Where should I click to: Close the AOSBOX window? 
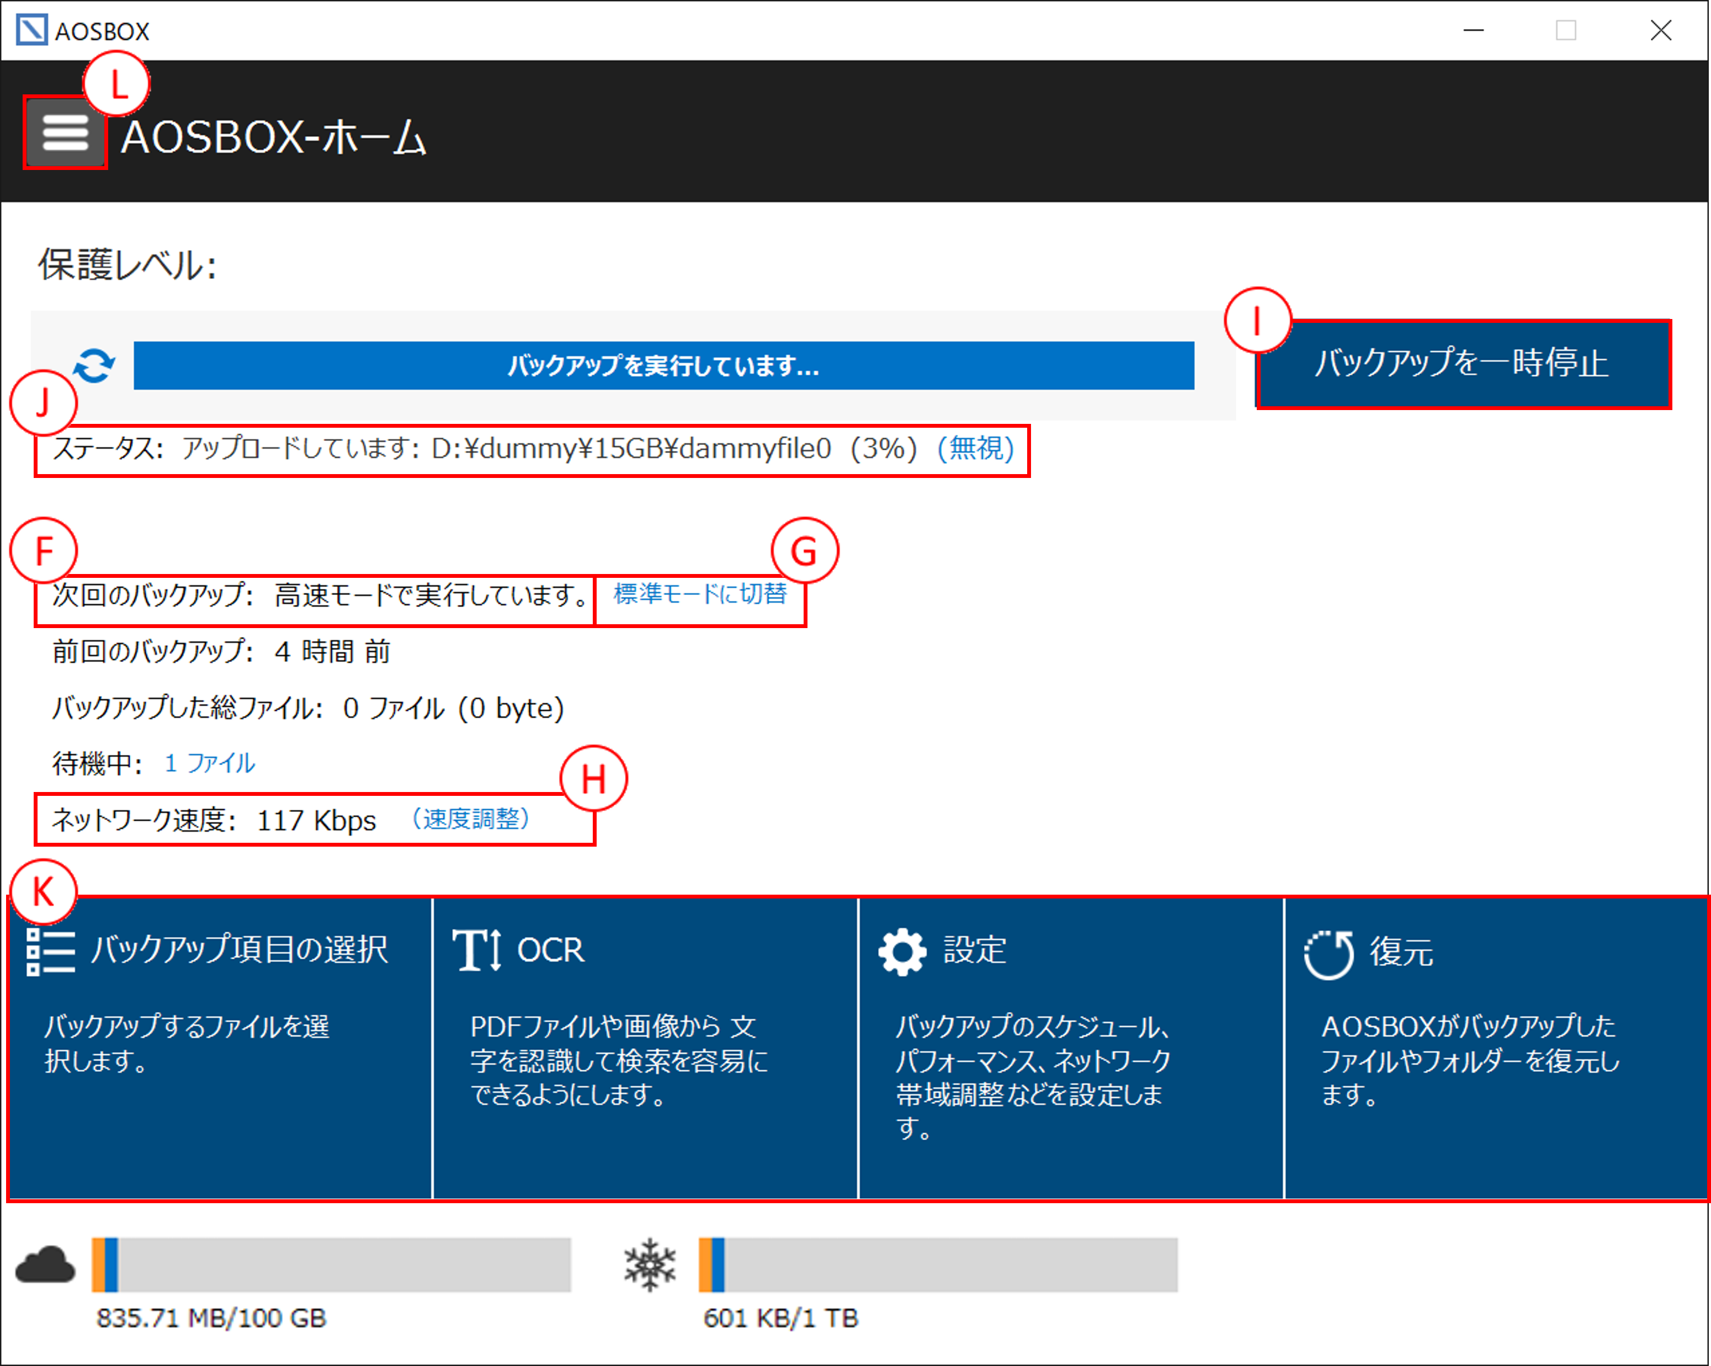(1660, 30)
